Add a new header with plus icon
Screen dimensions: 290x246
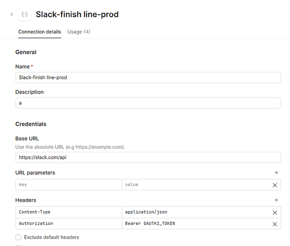(276, 200)
